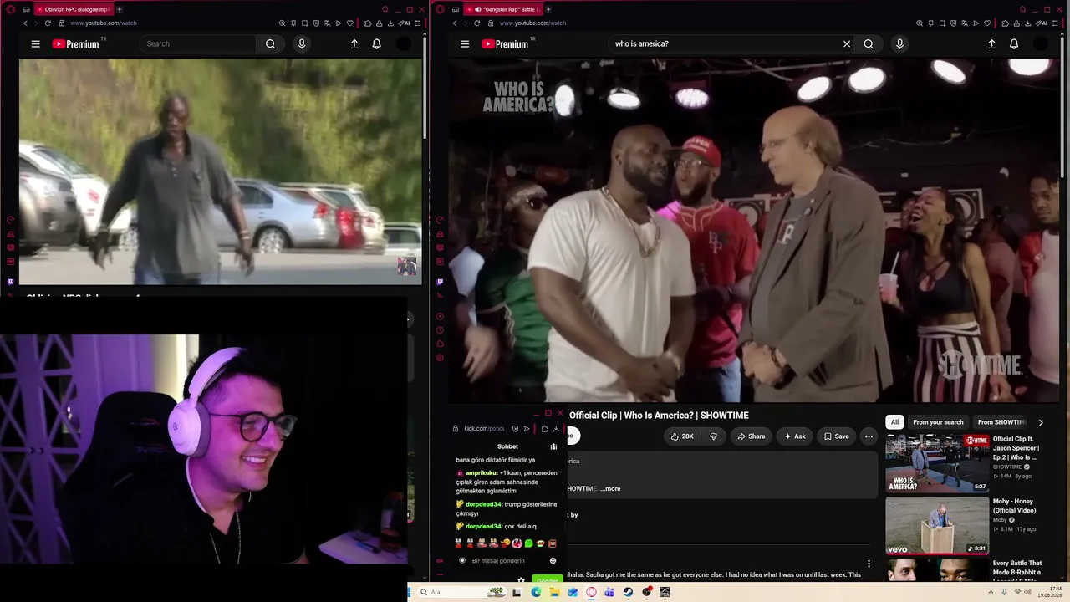Click YouTube Premium logo in left window
This screenshot has width=1070, height=602.
click(x=76, y=44)
